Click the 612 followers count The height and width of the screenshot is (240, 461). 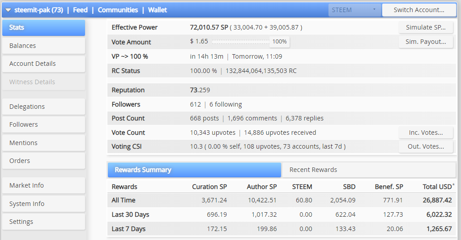[x=196, y=104]
